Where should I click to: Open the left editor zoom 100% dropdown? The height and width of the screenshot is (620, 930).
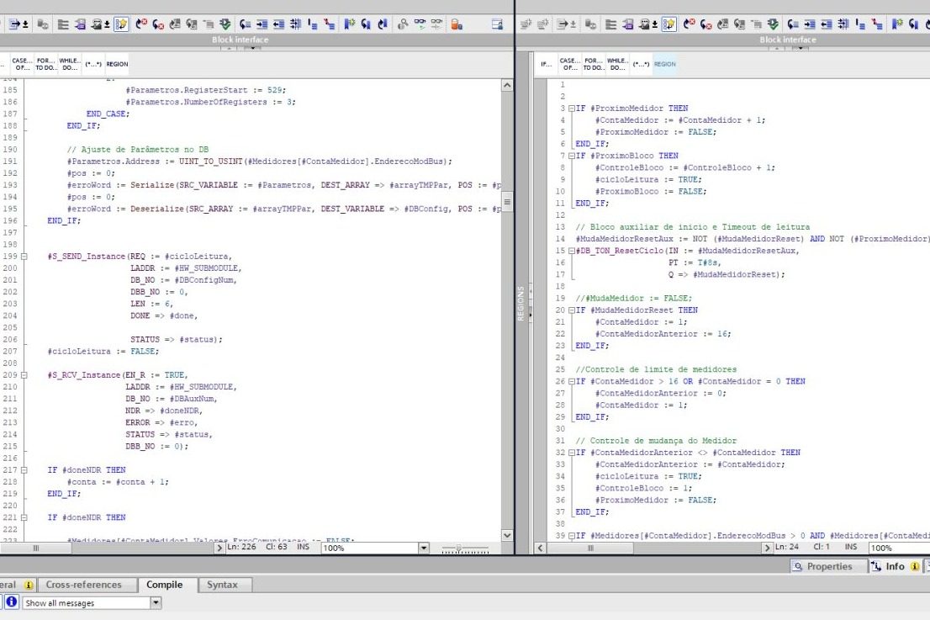[424, 548]
